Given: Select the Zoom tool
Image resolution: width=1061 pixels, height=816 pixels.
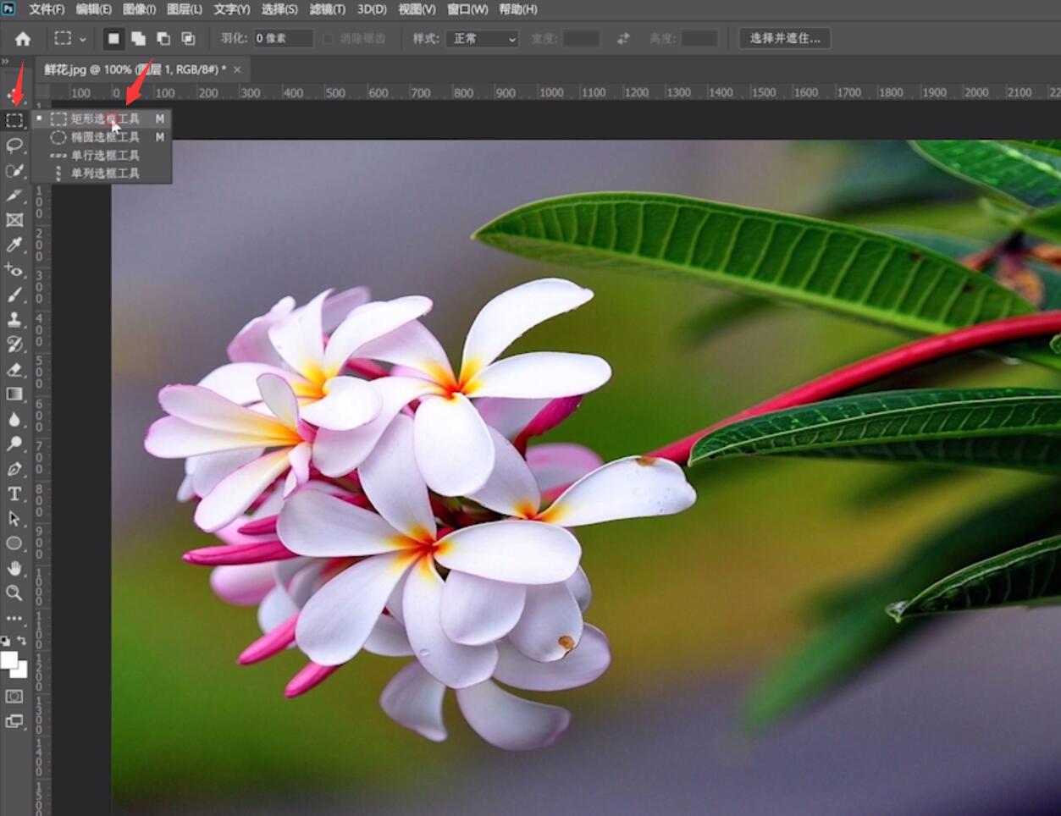Looking at the screenshot, I should [14, 593].
